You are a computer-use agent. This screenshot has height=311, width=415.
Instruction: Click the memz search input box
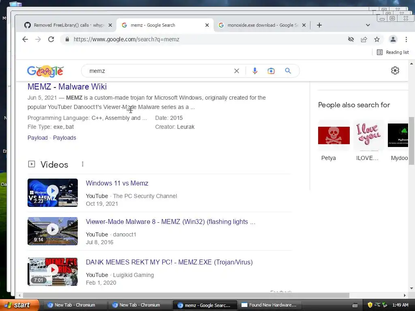(159, 71)
